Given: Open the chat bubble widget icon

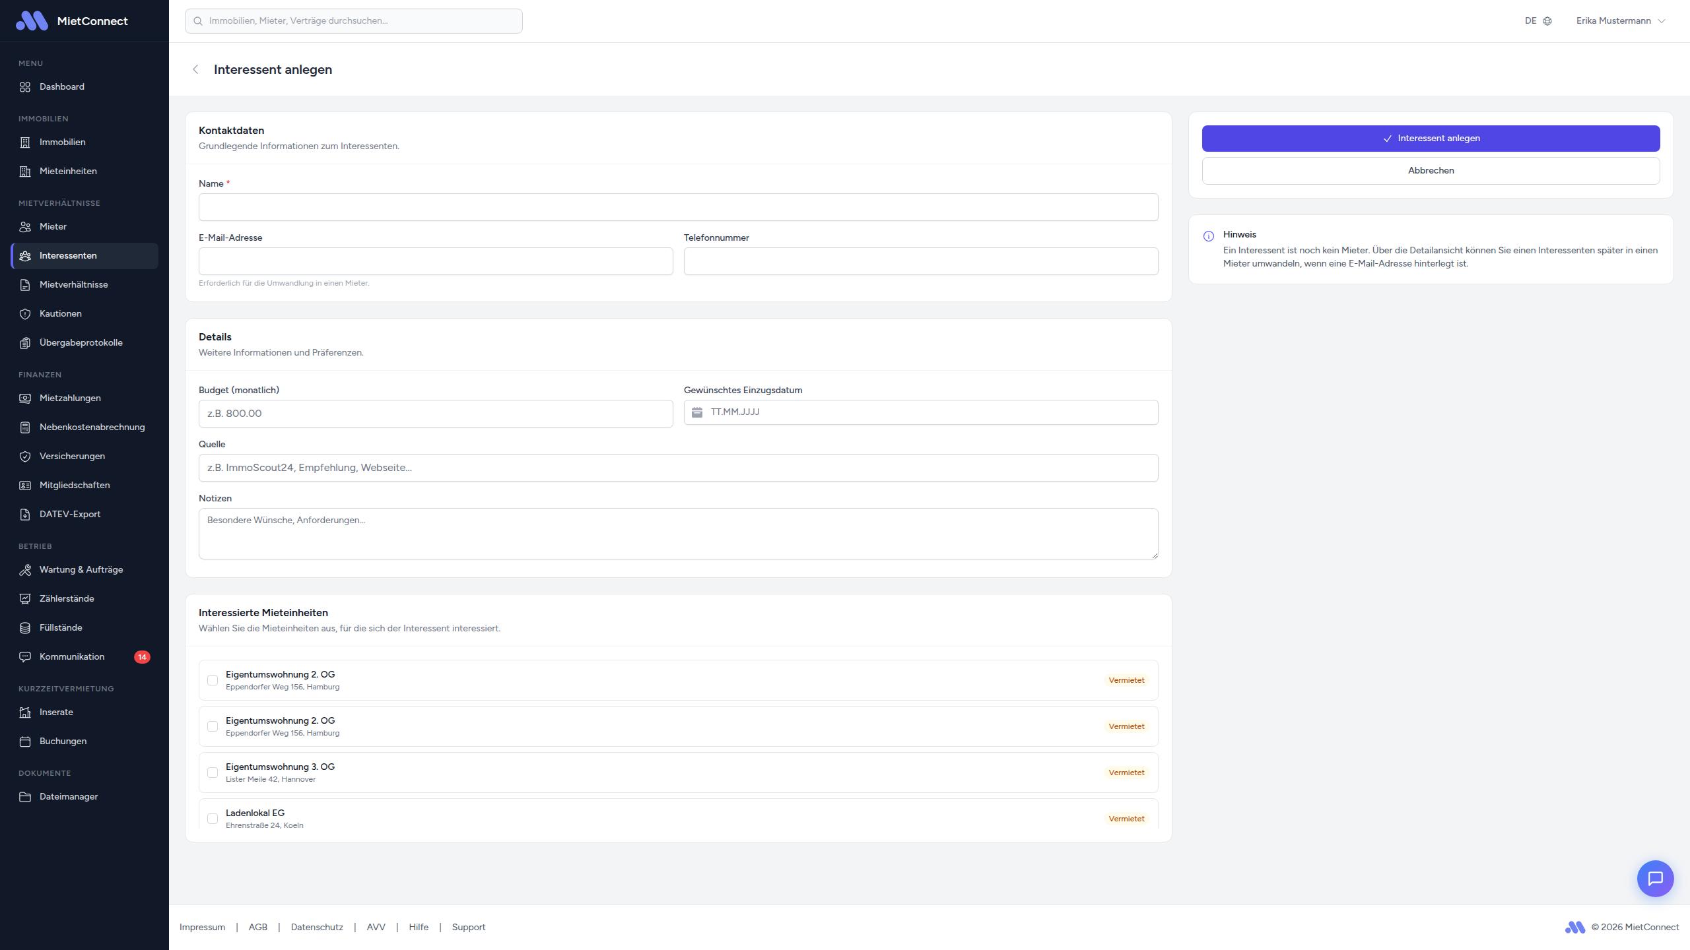Looking at the screenshot, I should [1655, 878].
